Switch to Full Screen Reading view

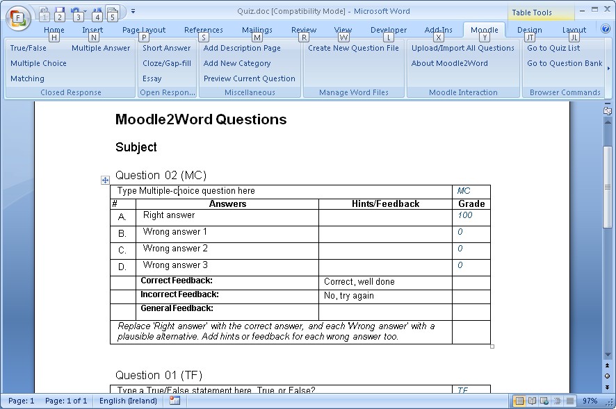(x=532, y=401)
